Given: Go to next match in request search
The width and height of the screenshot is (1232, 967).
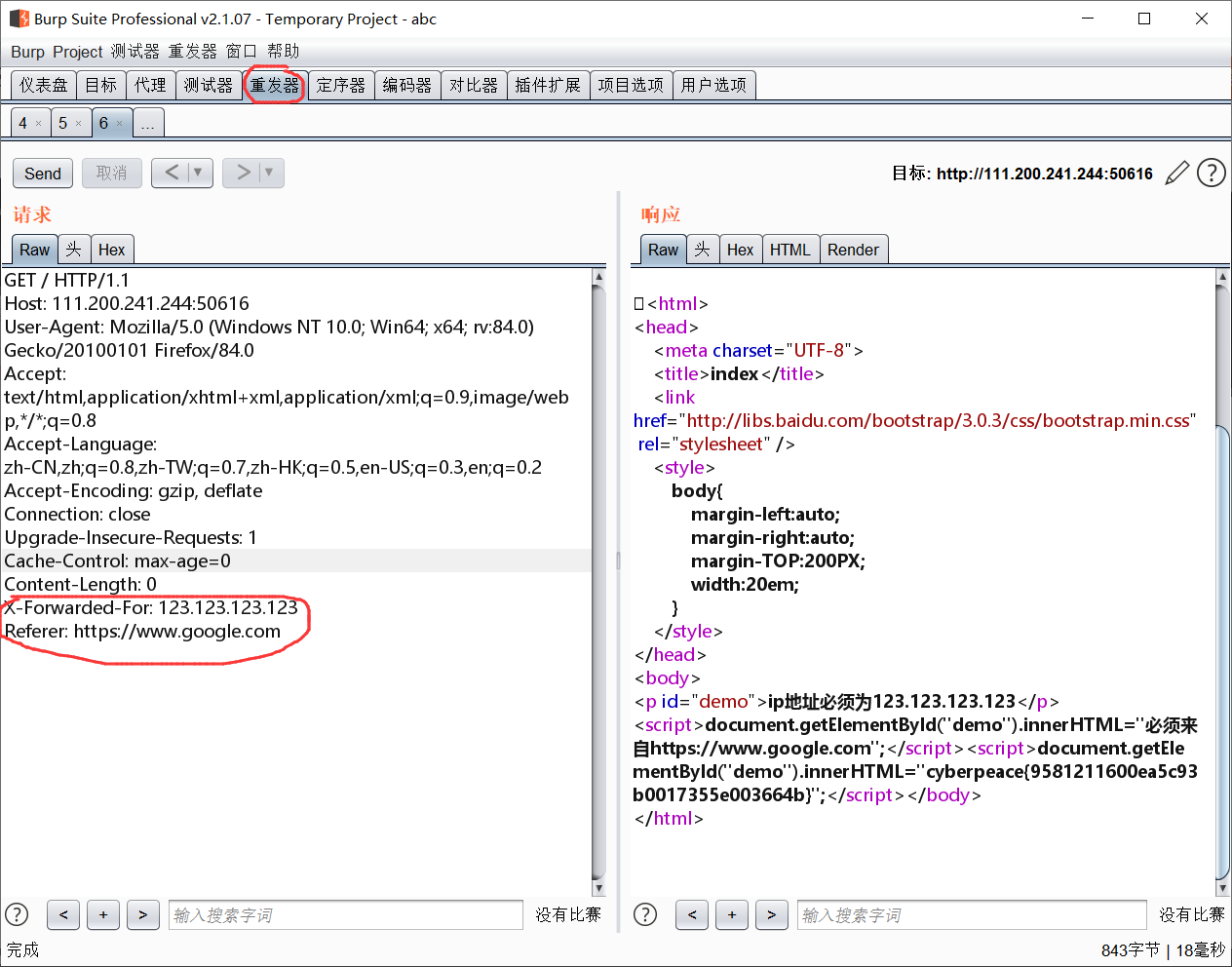Looking at the screenshot, I should (x=142, y=914).
